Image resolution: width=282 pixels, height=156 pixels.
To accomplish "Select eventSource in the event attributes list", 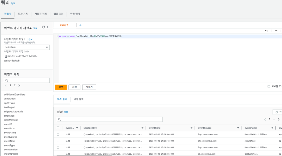I will coord(11,137).
